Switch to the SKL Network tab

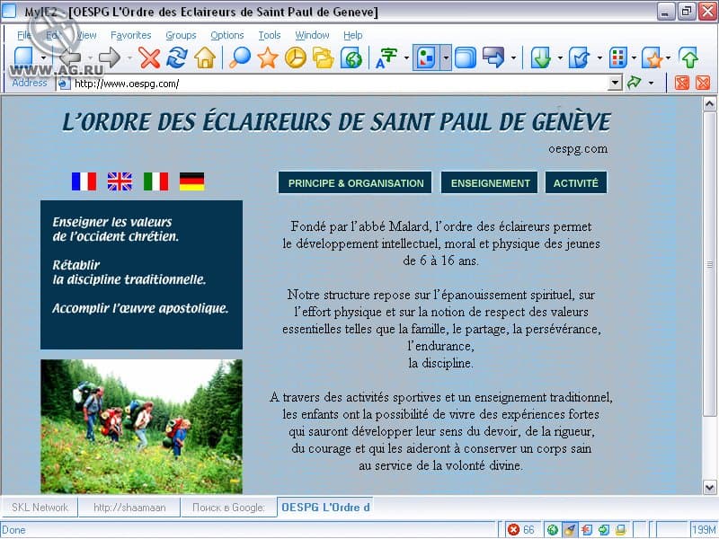40,508
